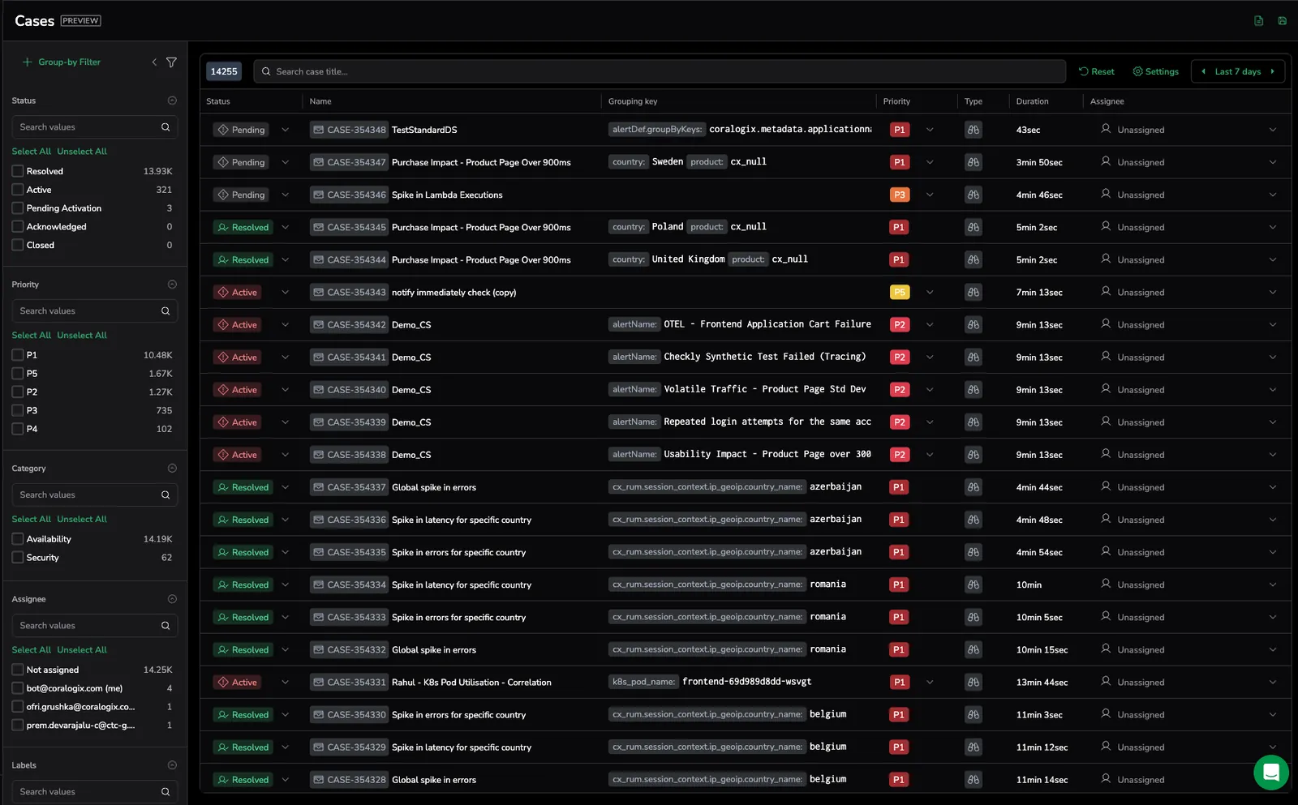This screenshot has width=1298, height=805.
Task: Check the Closed status filter
Action: [18, 245]
